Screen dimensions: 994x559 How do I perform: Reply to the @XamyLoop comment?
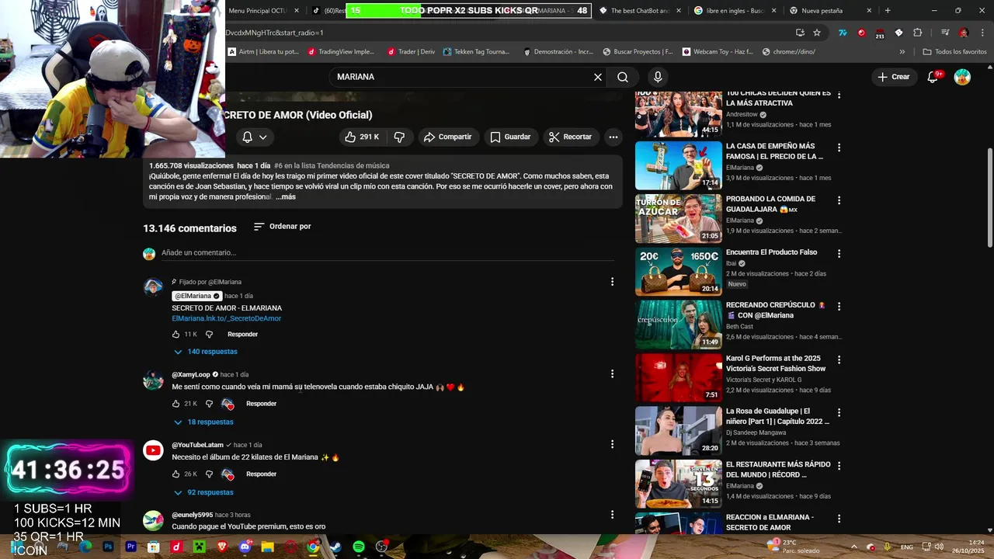[x=261, y=404]
